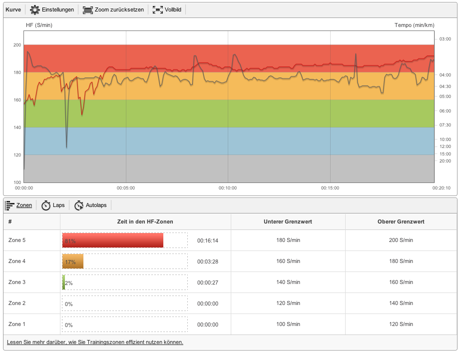Click the orange Zone 4 progress bar
460x354 pixels.
[73, 261]
